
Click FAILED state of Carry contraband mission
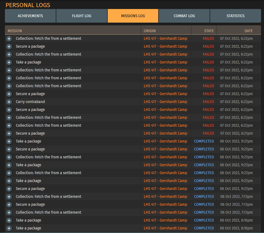(208, 102)
